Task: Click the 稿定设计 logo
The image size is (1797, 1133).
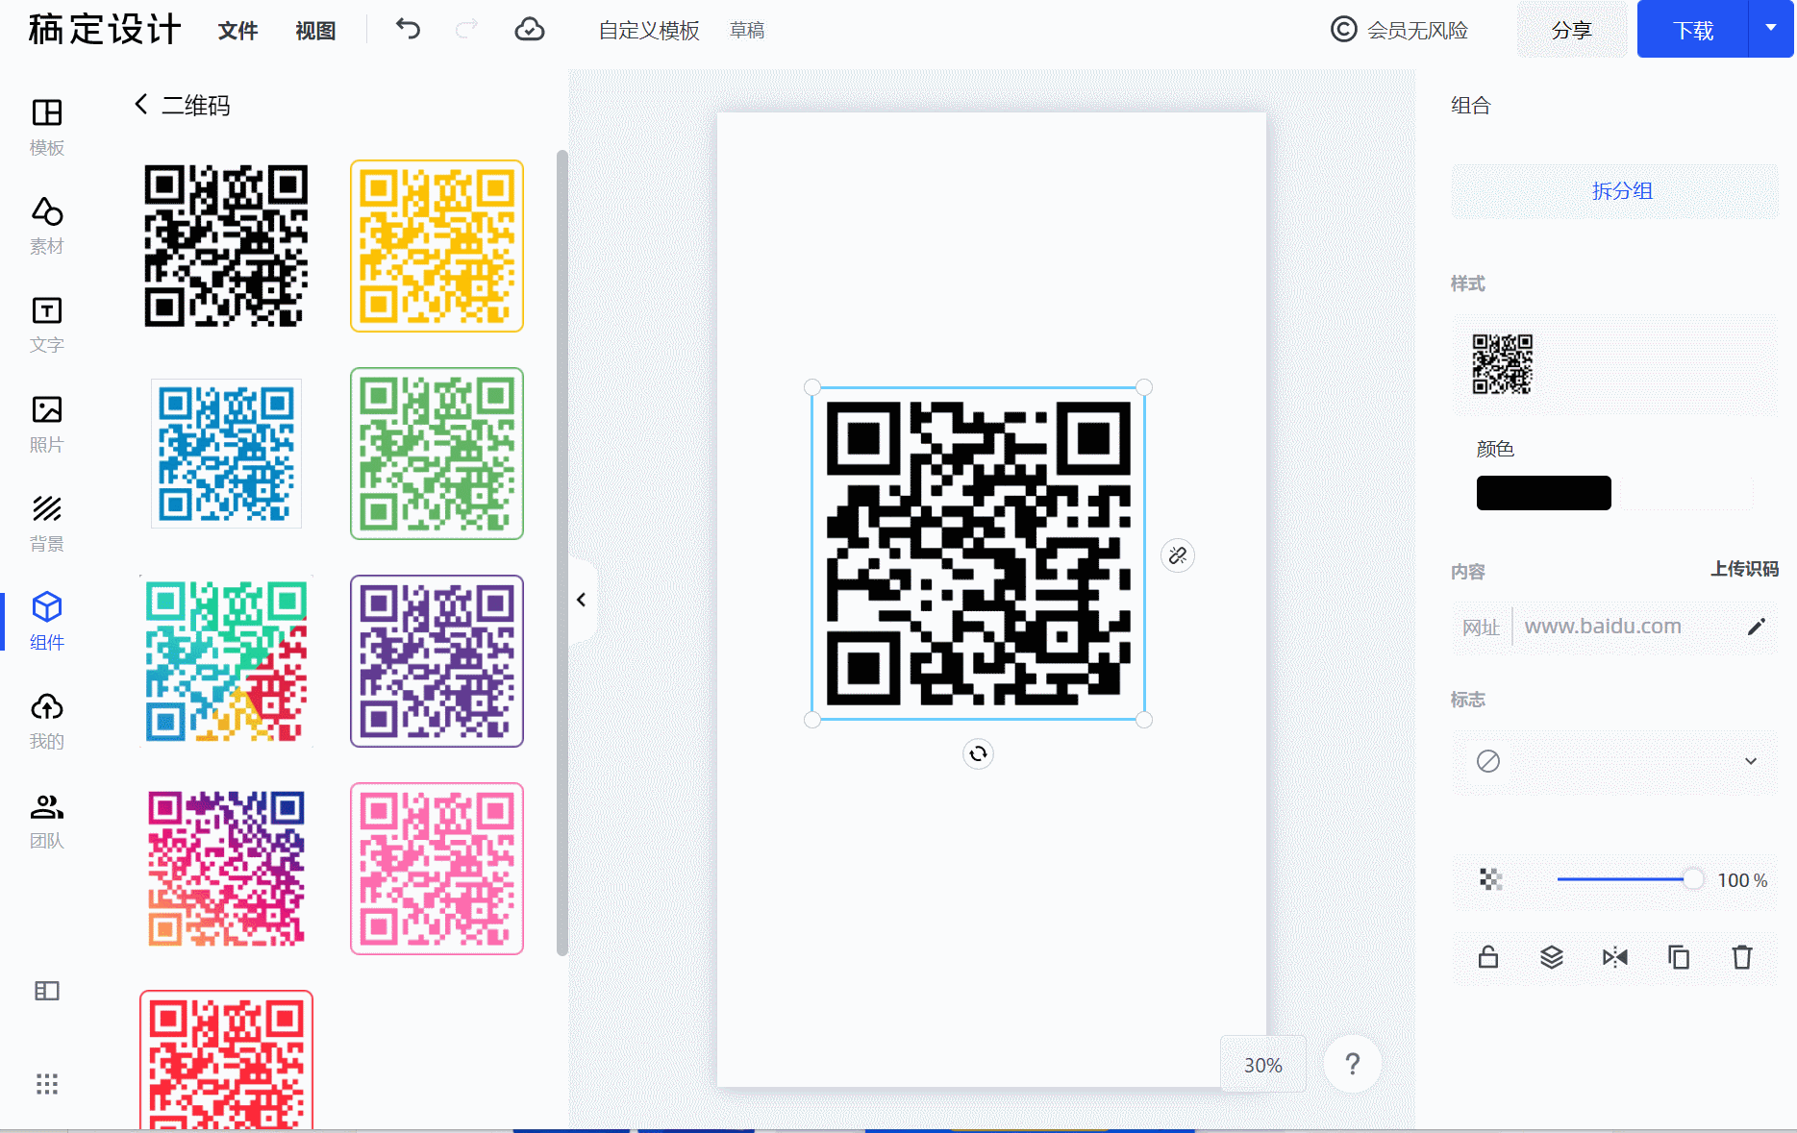Action: (x=104, y=30)
